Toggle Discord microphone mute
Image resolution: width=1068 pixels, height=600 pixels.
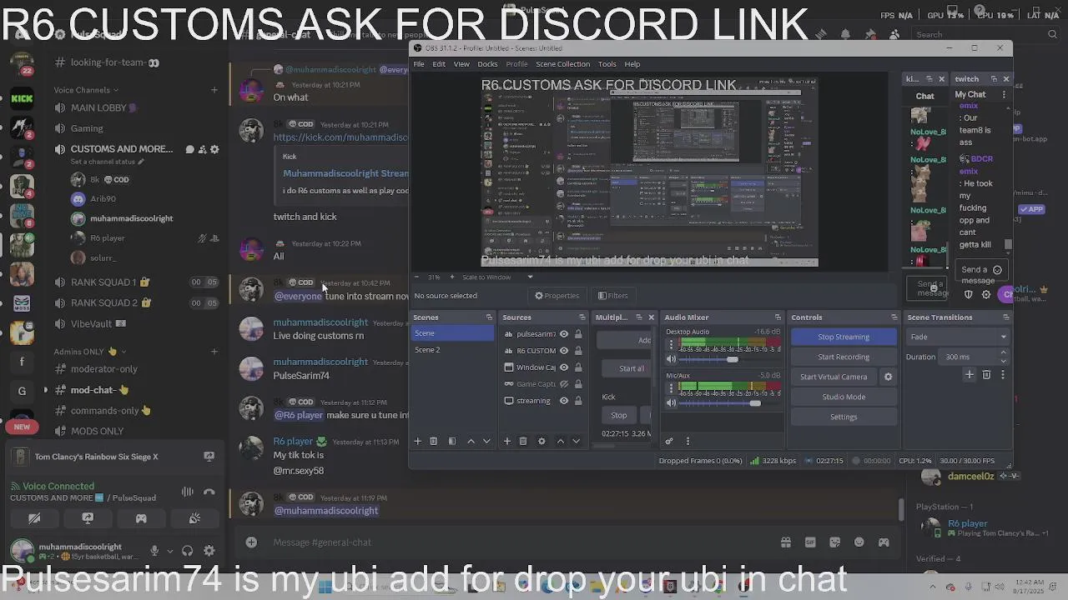click(x=154, y=551)
